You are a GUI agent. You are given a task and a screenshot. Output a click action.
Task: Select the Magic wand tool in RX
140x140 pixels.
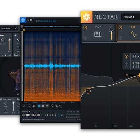(x=61, y=106)
